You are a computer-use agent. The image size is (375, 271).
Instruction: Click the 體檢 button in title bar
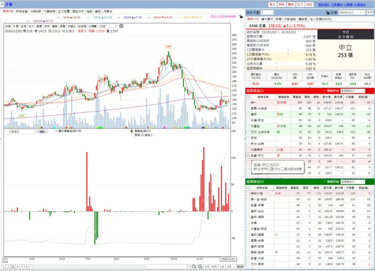click(x=291, y=5)
